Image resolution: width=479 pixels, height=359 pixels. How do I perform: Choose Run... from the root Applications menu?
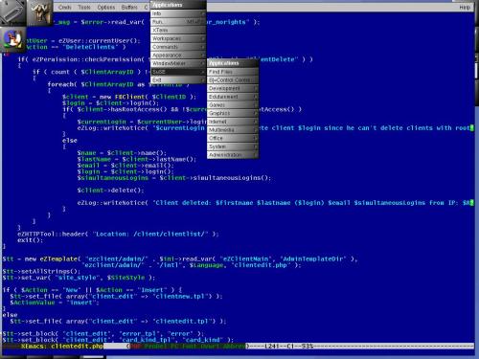(x=178, y=22)
